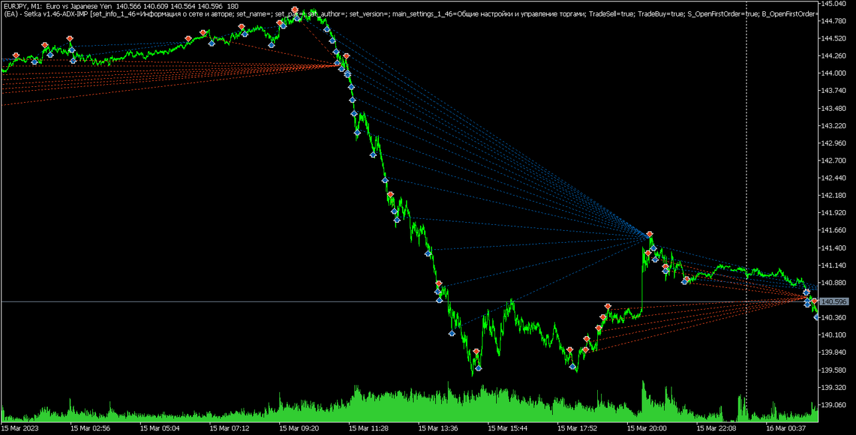Click the 141.140 price axis label
Viewport: 856px width, 435px height.
[x=834, y=265]
